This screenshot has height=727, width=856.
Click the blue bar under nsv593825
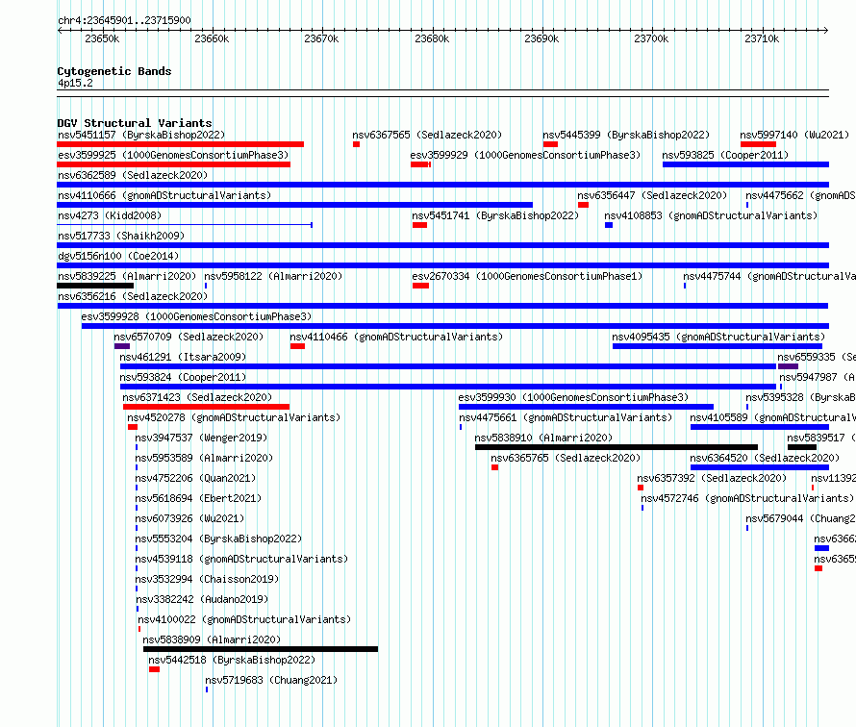pos(745,164)
